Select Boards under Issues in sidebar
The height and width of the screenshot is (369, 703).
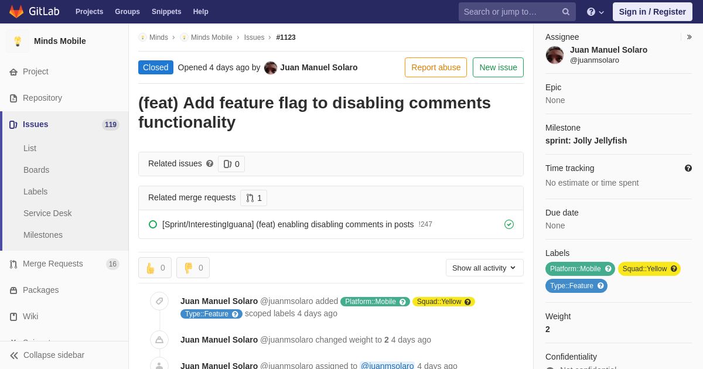click(36, 170)
